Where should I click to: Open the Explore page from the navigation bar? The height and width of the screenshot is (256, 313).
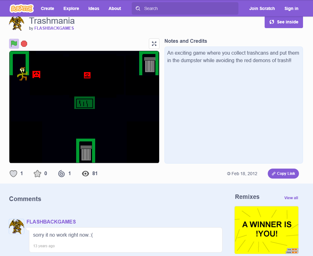pyautogui.click(x=71, y=8)
